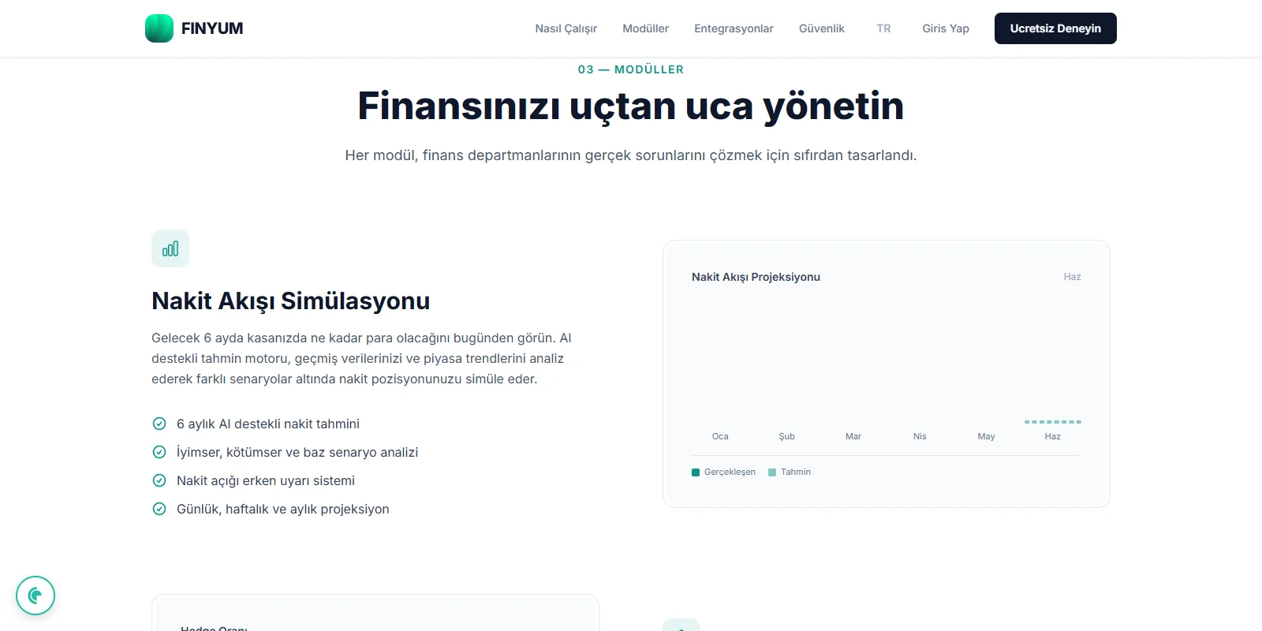Image resolution: width=1262 pixels, height=631 pixels.
Task: Click the green FINYUM logo icon
Action: pyautogui.click(x=159, y=28)
